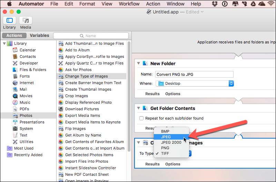Click the Crop Images action
The width and height of the screenshot is (276, 182).
coord(76,96)
